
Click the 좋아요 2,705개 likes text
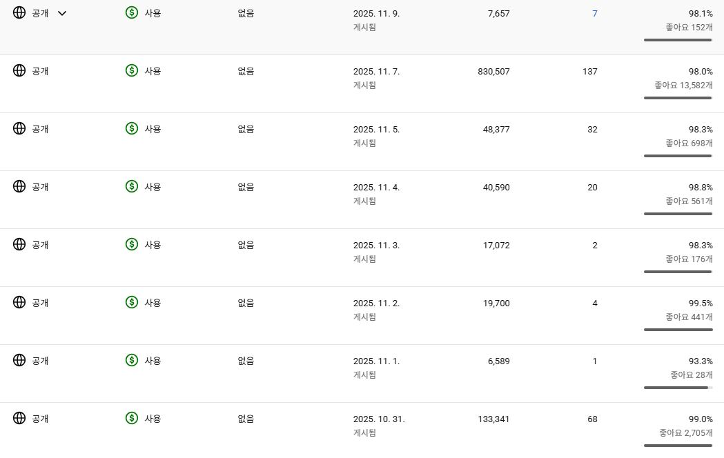pyautogui.click(x=686, y=433)
